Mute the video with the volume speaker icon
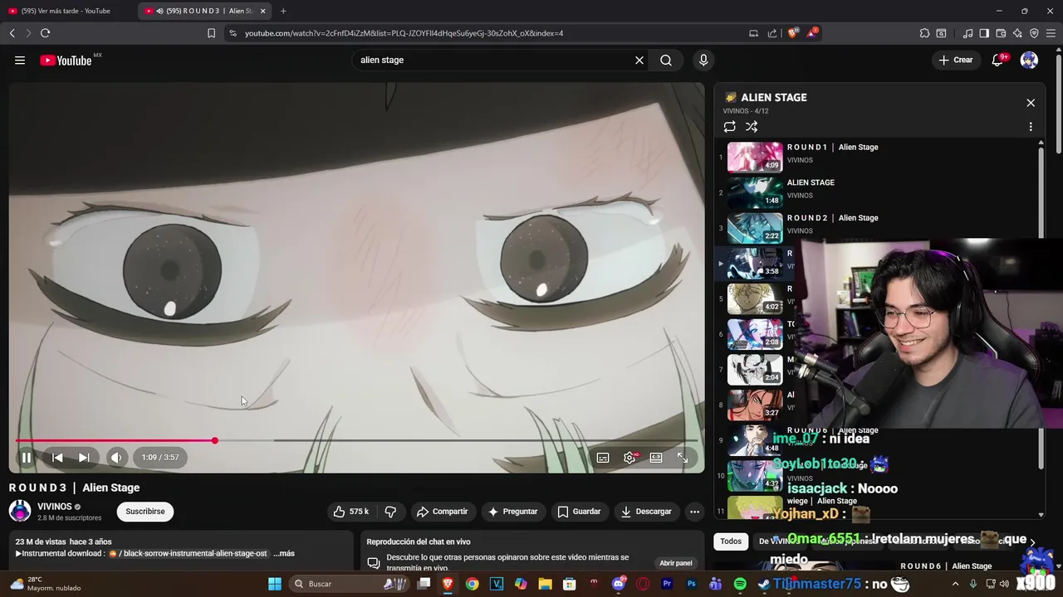Image resolution: width=1063 pixels, height=597 pixels. (x=116, y=457)
